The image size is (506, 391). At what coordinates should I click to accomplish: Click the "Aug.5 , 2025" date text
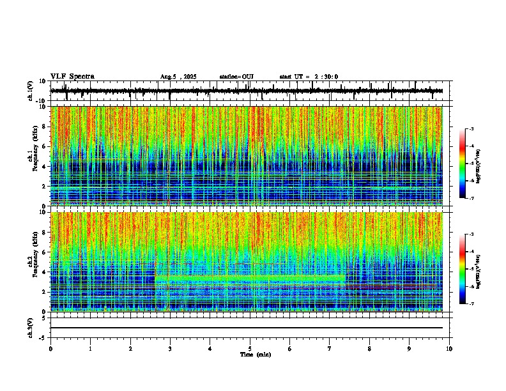178,77
